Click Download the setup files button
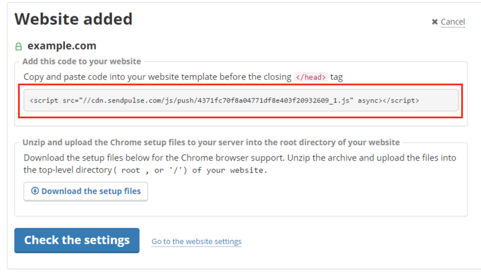This screenshot has width=481, height=275. [86, 192]
